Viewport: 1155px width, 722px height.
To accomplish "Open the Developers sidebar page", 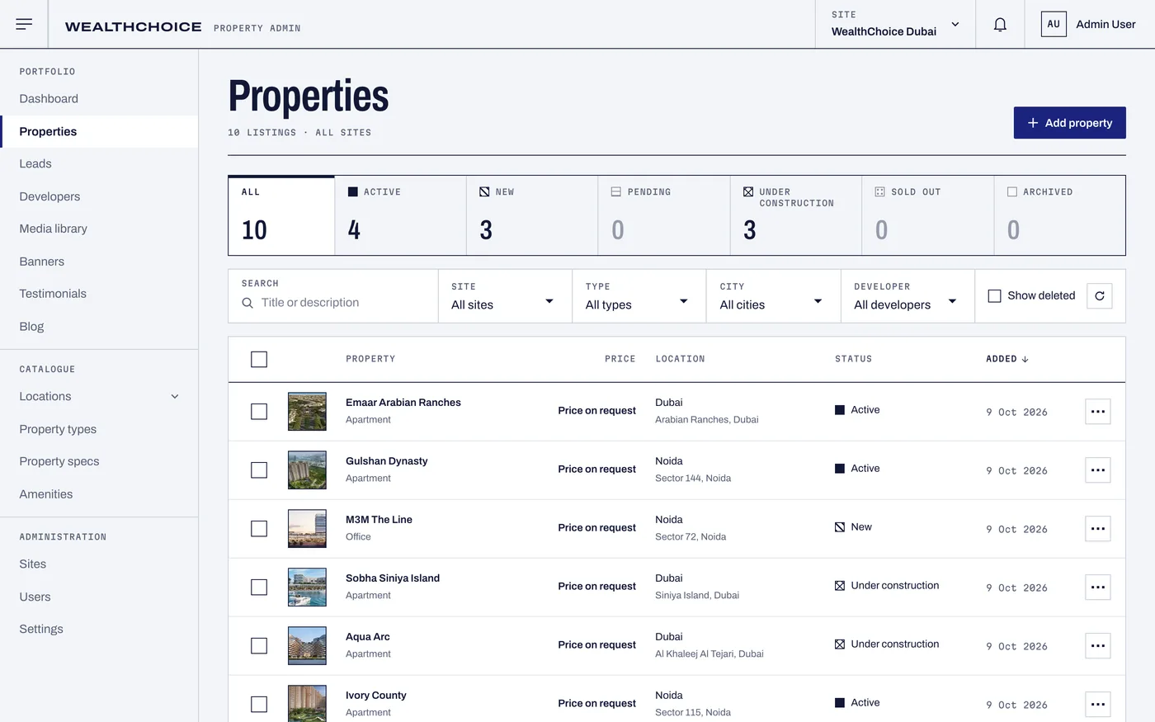I will coord(99,196).
